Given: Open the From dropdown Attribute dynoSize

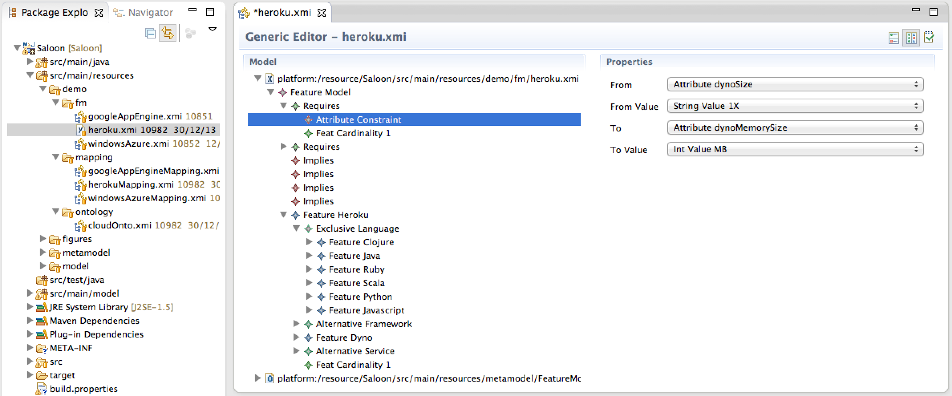Looking at the screenshot, I should tap(795, 84).
